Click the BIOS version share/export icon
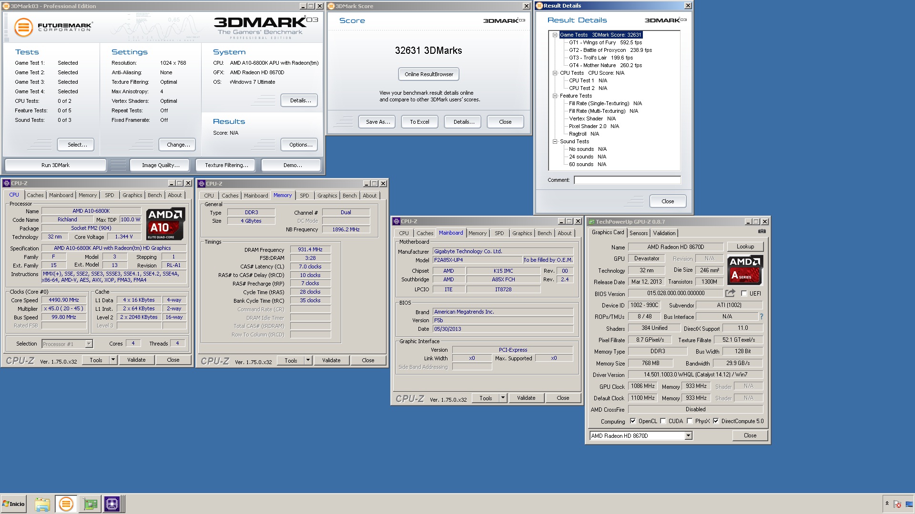The image size is (915, 514). (x=730, y=293)
